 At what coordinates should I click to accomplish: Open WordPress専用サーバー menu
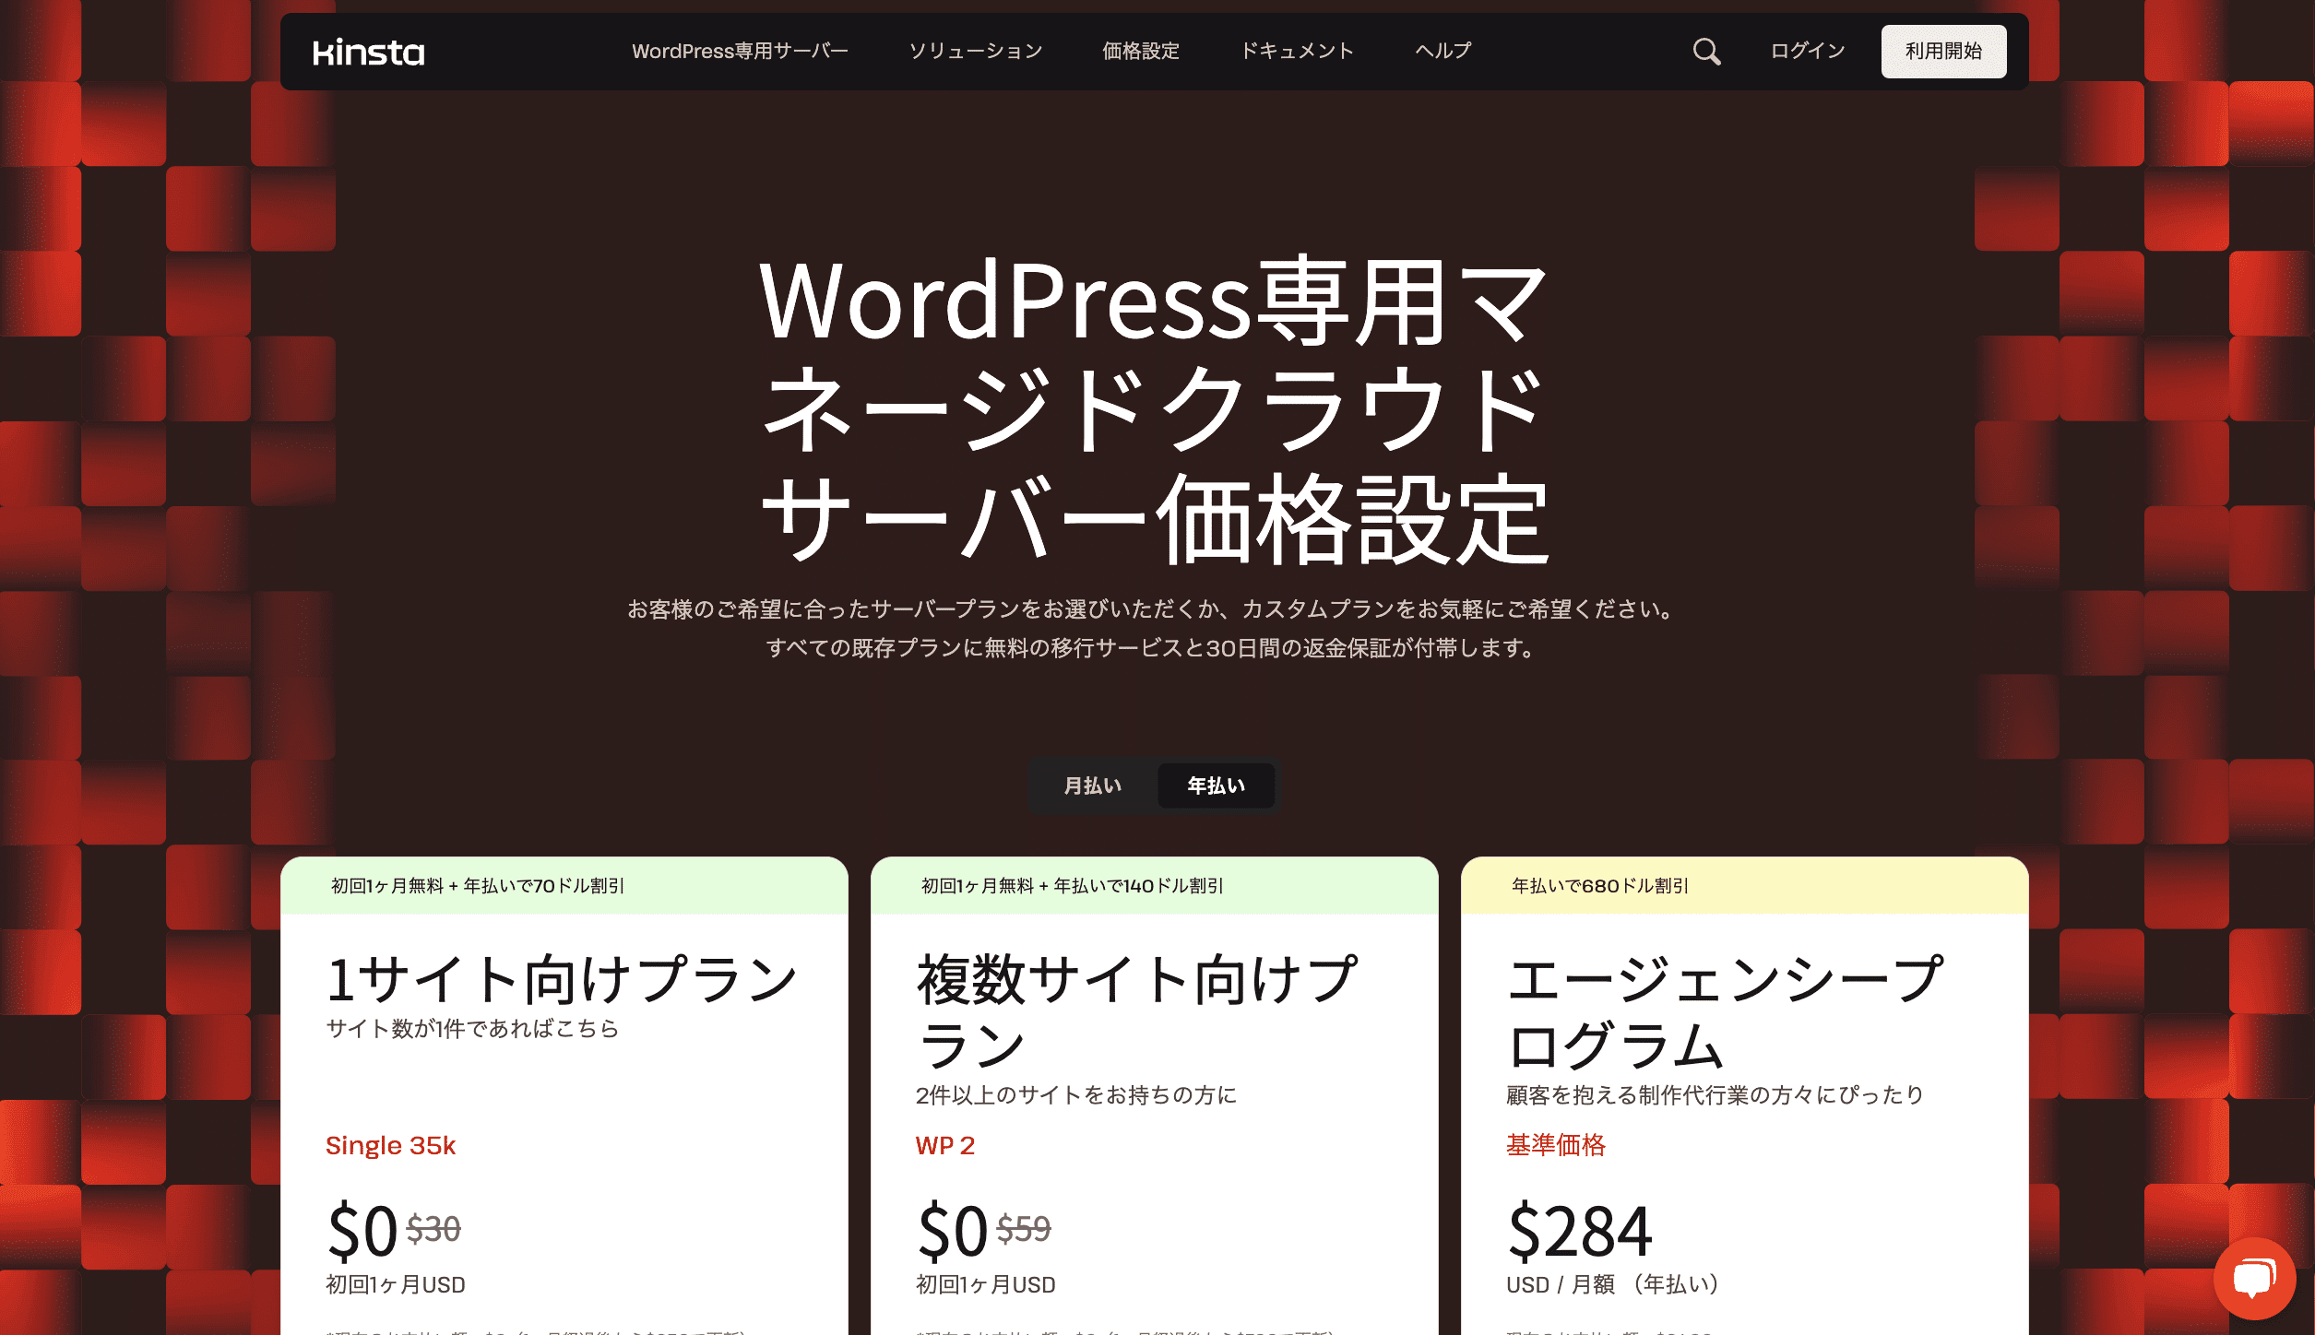[740, 51]
